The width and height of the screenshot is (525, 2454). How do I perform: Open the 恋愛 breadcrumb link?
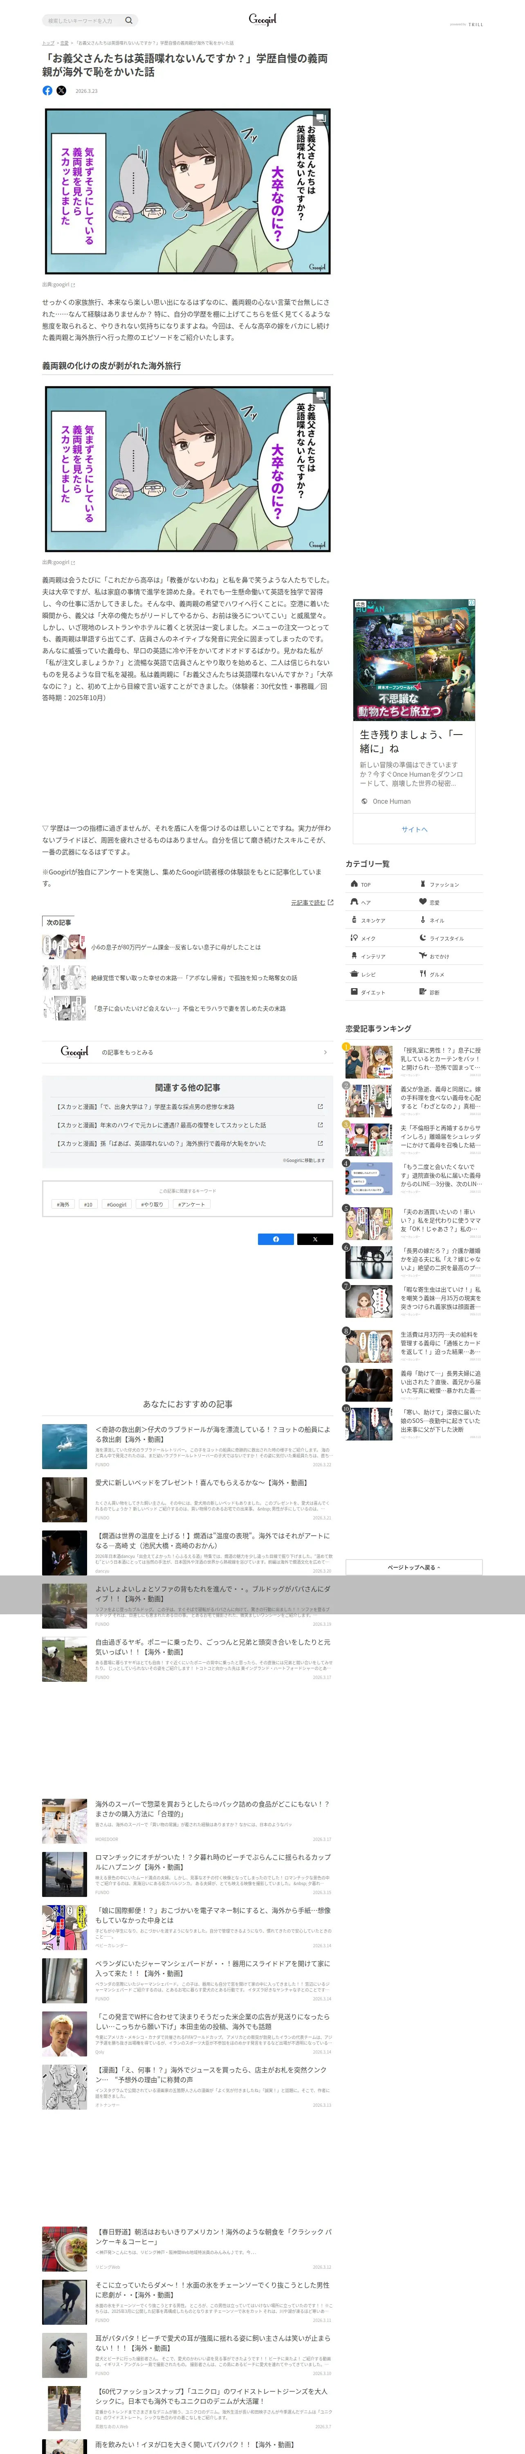pos(65,43)
